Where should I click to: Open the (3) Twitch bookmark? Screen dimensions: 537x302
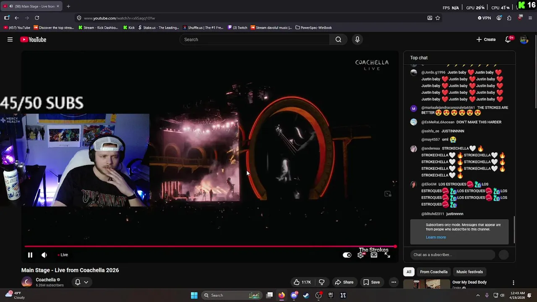click(237, 28)
